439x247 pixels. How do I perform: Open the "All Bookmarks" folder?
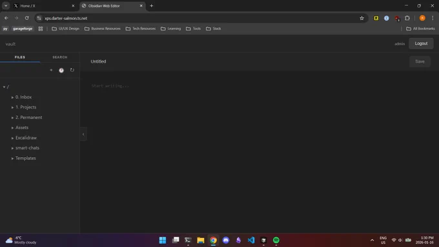coord(420,28)
